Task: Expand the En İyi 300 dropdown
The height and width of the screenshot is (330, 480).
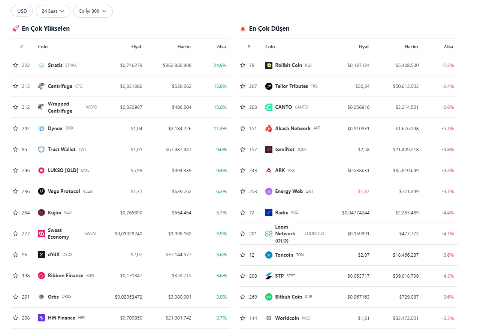Action: pos(93,11)
